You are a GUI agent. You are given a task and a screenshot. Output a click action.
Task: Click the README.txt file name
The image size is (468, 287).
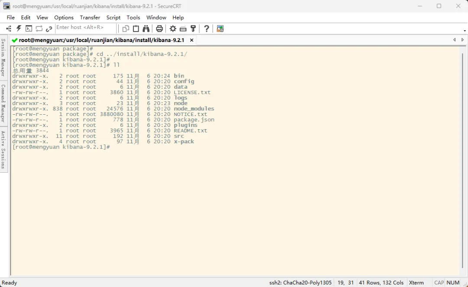(190, 131)
